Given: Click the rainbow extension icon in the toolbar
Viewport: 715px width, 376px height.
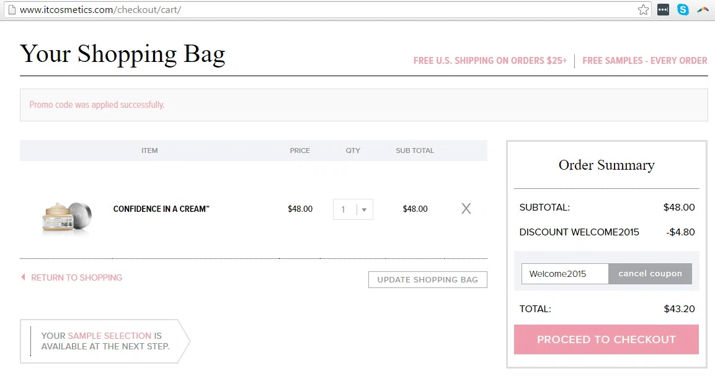Looking at the screenshot, I should coord(703,9).
